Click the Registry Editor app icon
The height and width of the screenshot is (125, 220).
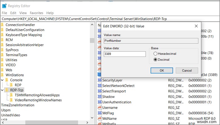[4, 6]
